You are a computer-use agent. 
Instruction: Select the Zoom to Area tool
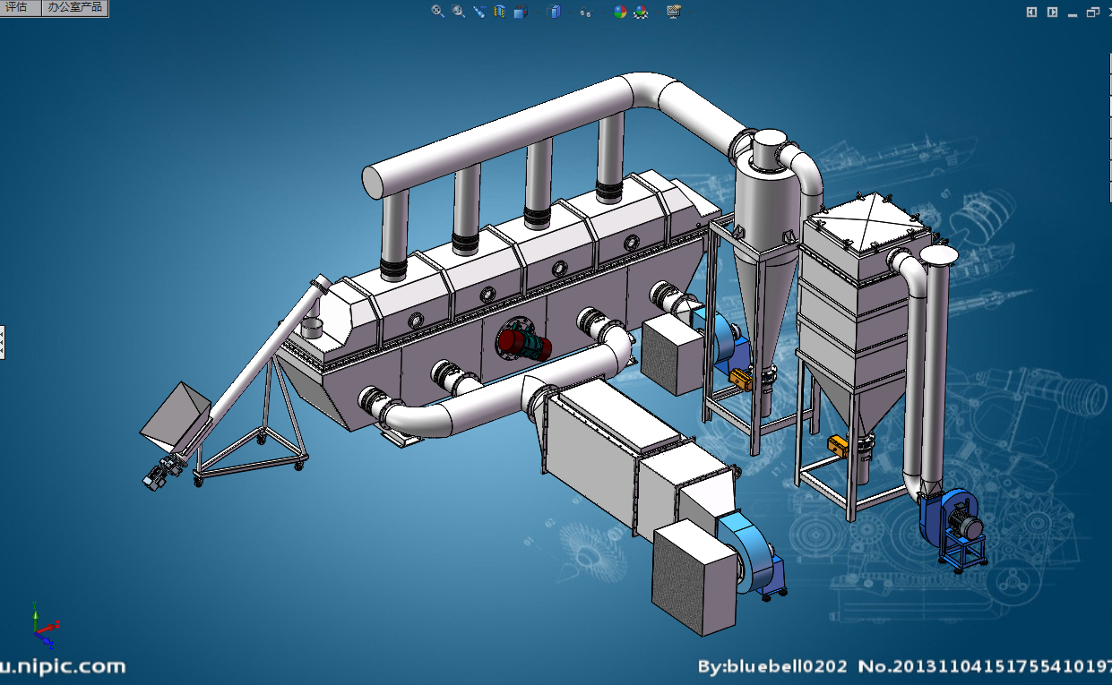coord(459,12)
